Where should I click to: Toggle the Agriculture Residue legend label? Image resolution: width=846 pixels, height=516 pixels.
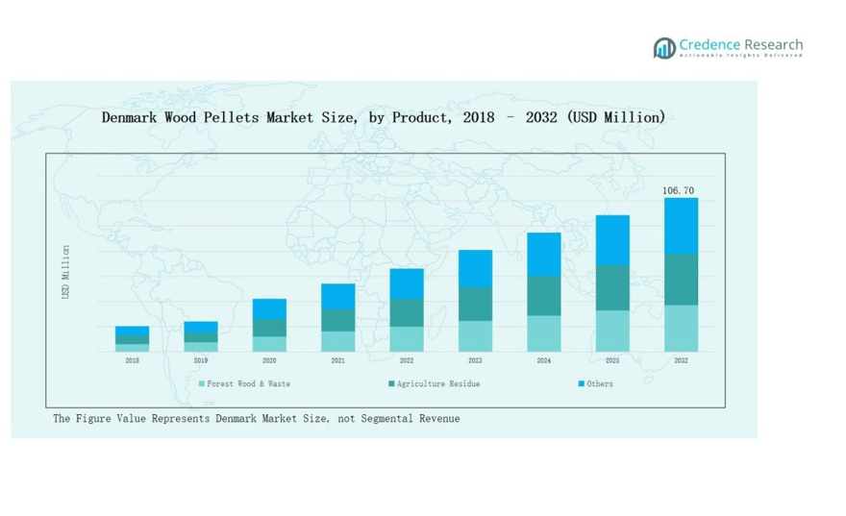tap(438, 383)
